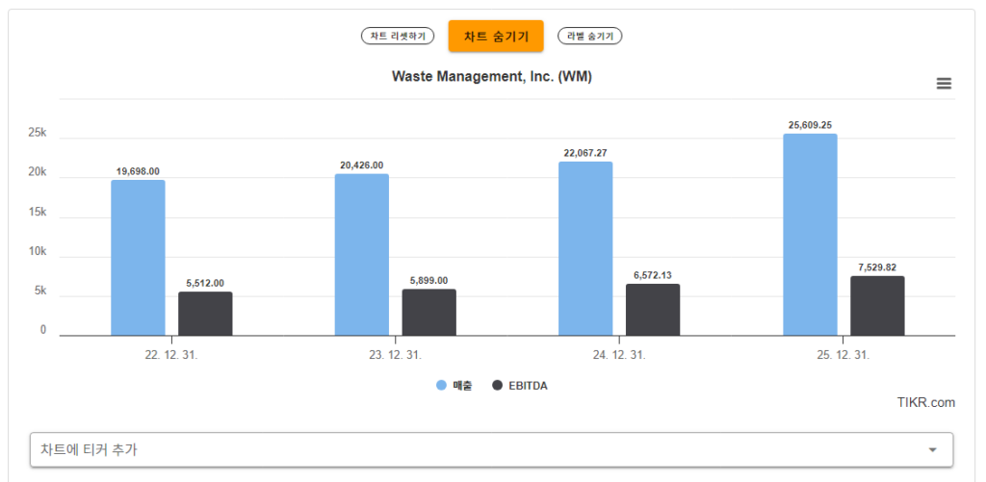Click the 22. 12. 31. axis label
Image resolution: width=986 pixels, height=482 pixels.
click(171, 355)
